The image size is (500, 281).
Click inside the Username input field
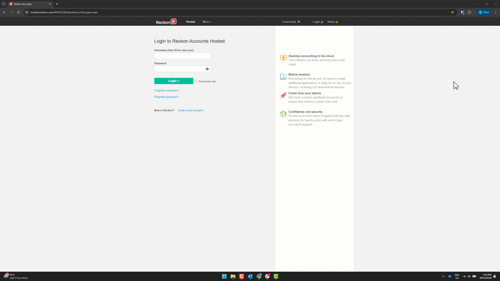coord(182,56)
